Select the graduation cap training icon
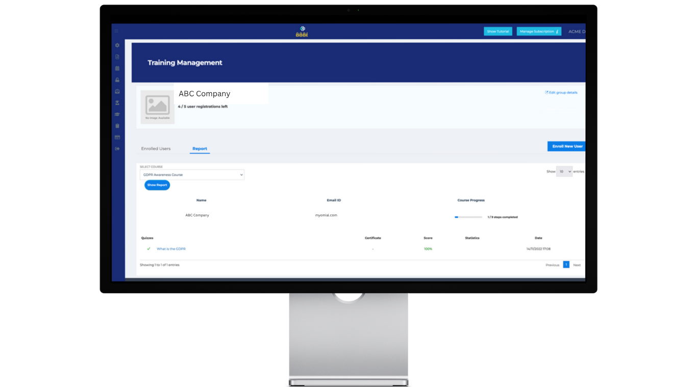Image resolution: width=697 pixels, height=391 pixels. (117, 114)
